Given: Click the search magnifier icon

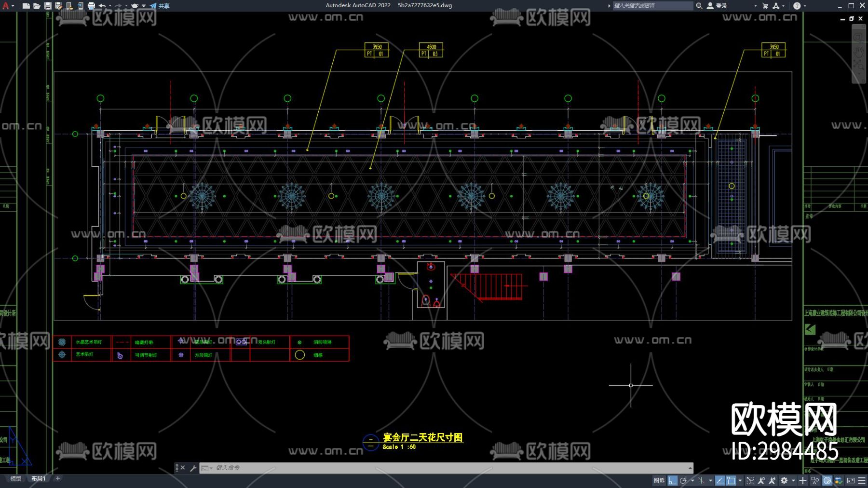Looking at the screenshot, I should [699, 6].
